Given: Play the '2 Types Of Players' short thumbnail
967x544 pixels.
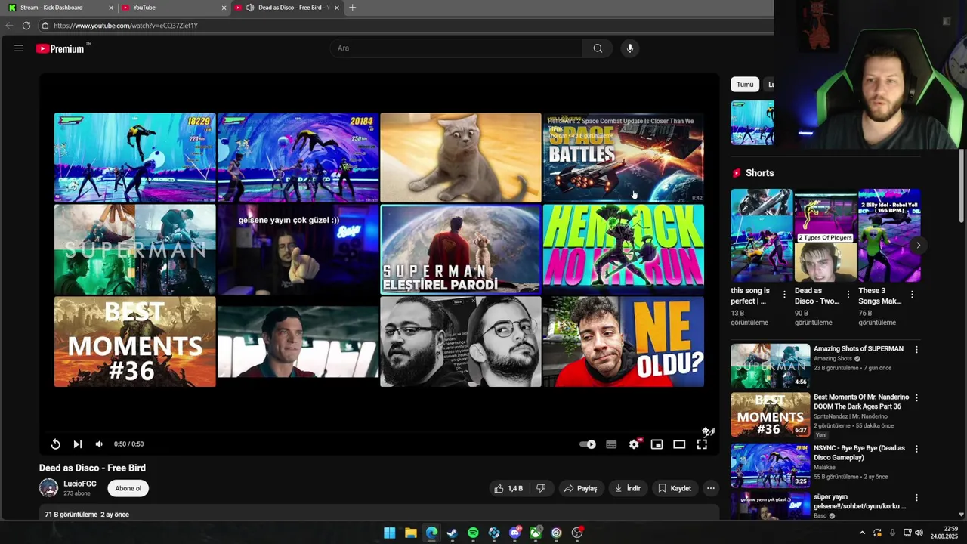Looking at the screenshot, I should point(825,235).
